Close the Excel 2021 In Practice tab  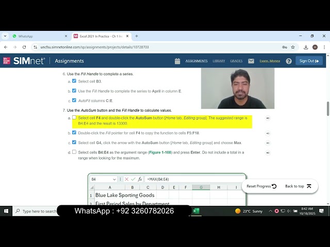click(127, 36)
